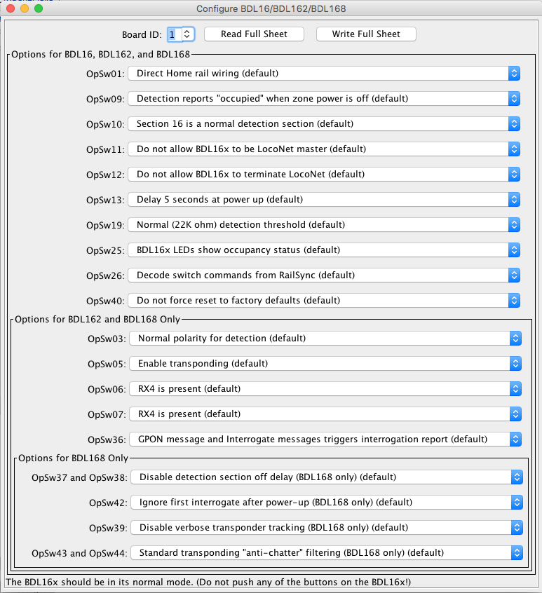The width and height of the screenshot is (542, 593).
Task: Open the OpSw36 interrogation report dropdown
Action: pos(325,439)
